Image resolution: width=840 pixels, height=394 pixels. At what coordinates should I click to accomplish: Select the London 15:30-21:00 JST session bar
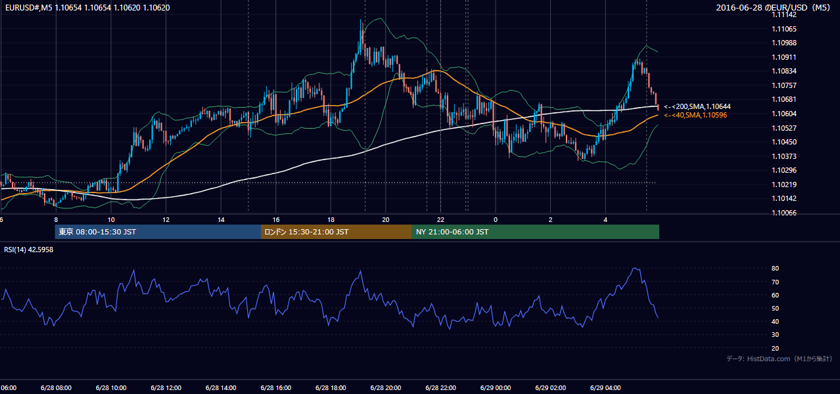[x=336, y=232]
